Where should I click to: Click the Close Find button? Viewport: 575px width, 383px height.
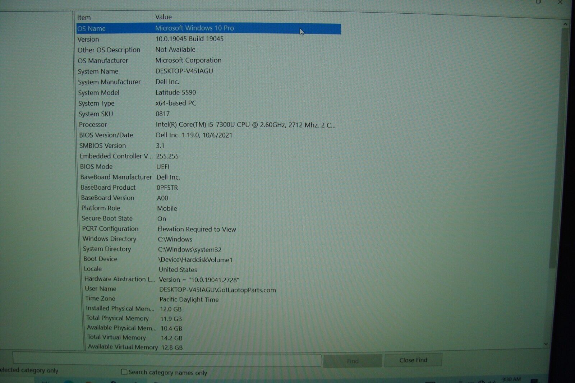point(413,360)
